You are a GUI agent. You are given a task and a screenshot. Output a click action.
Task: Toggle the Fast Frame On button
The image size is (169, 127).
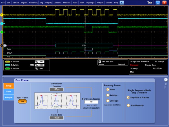pos(23,102)
